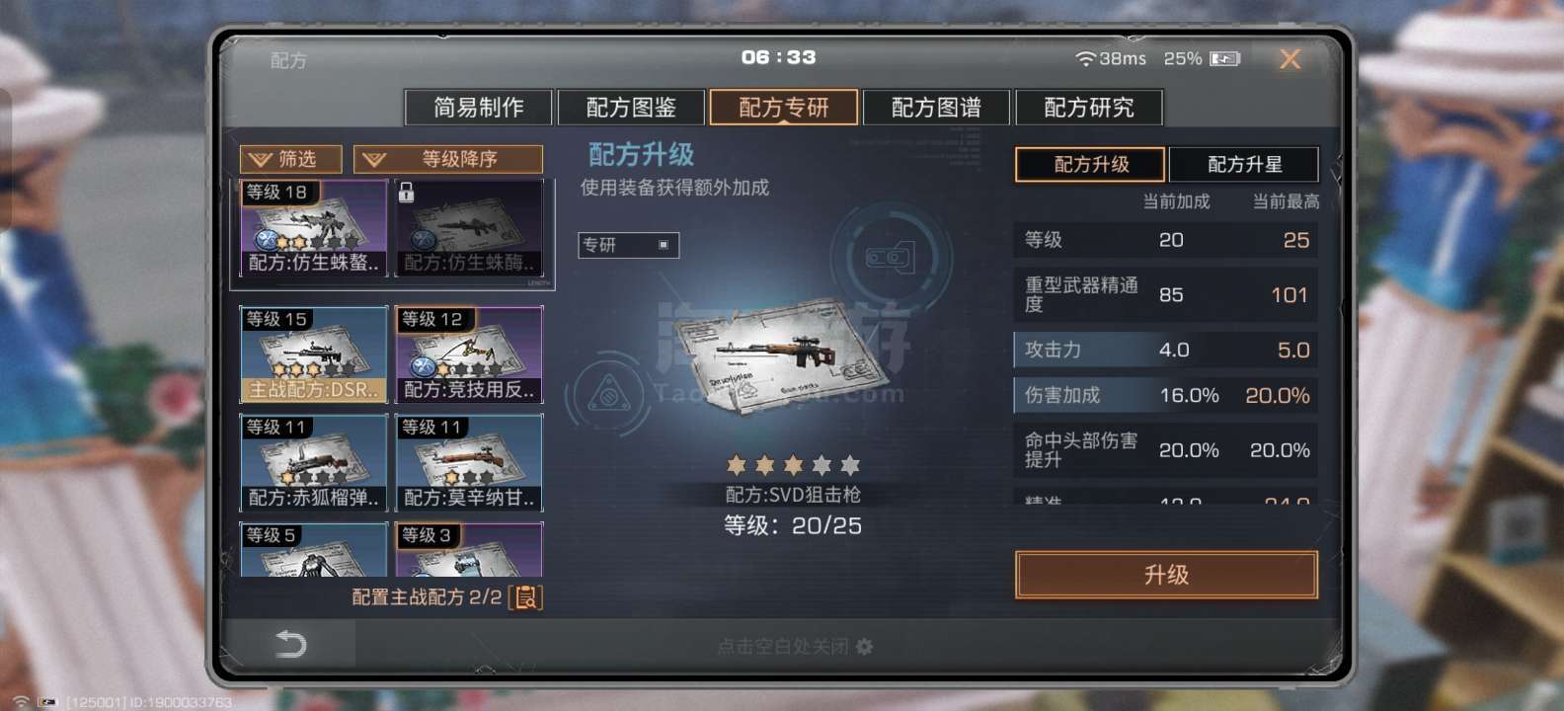Screen dimensions: 1564x711
Task: Click the gear icon beside 点击空白处关闭
Action: click(x=865, y=647)
